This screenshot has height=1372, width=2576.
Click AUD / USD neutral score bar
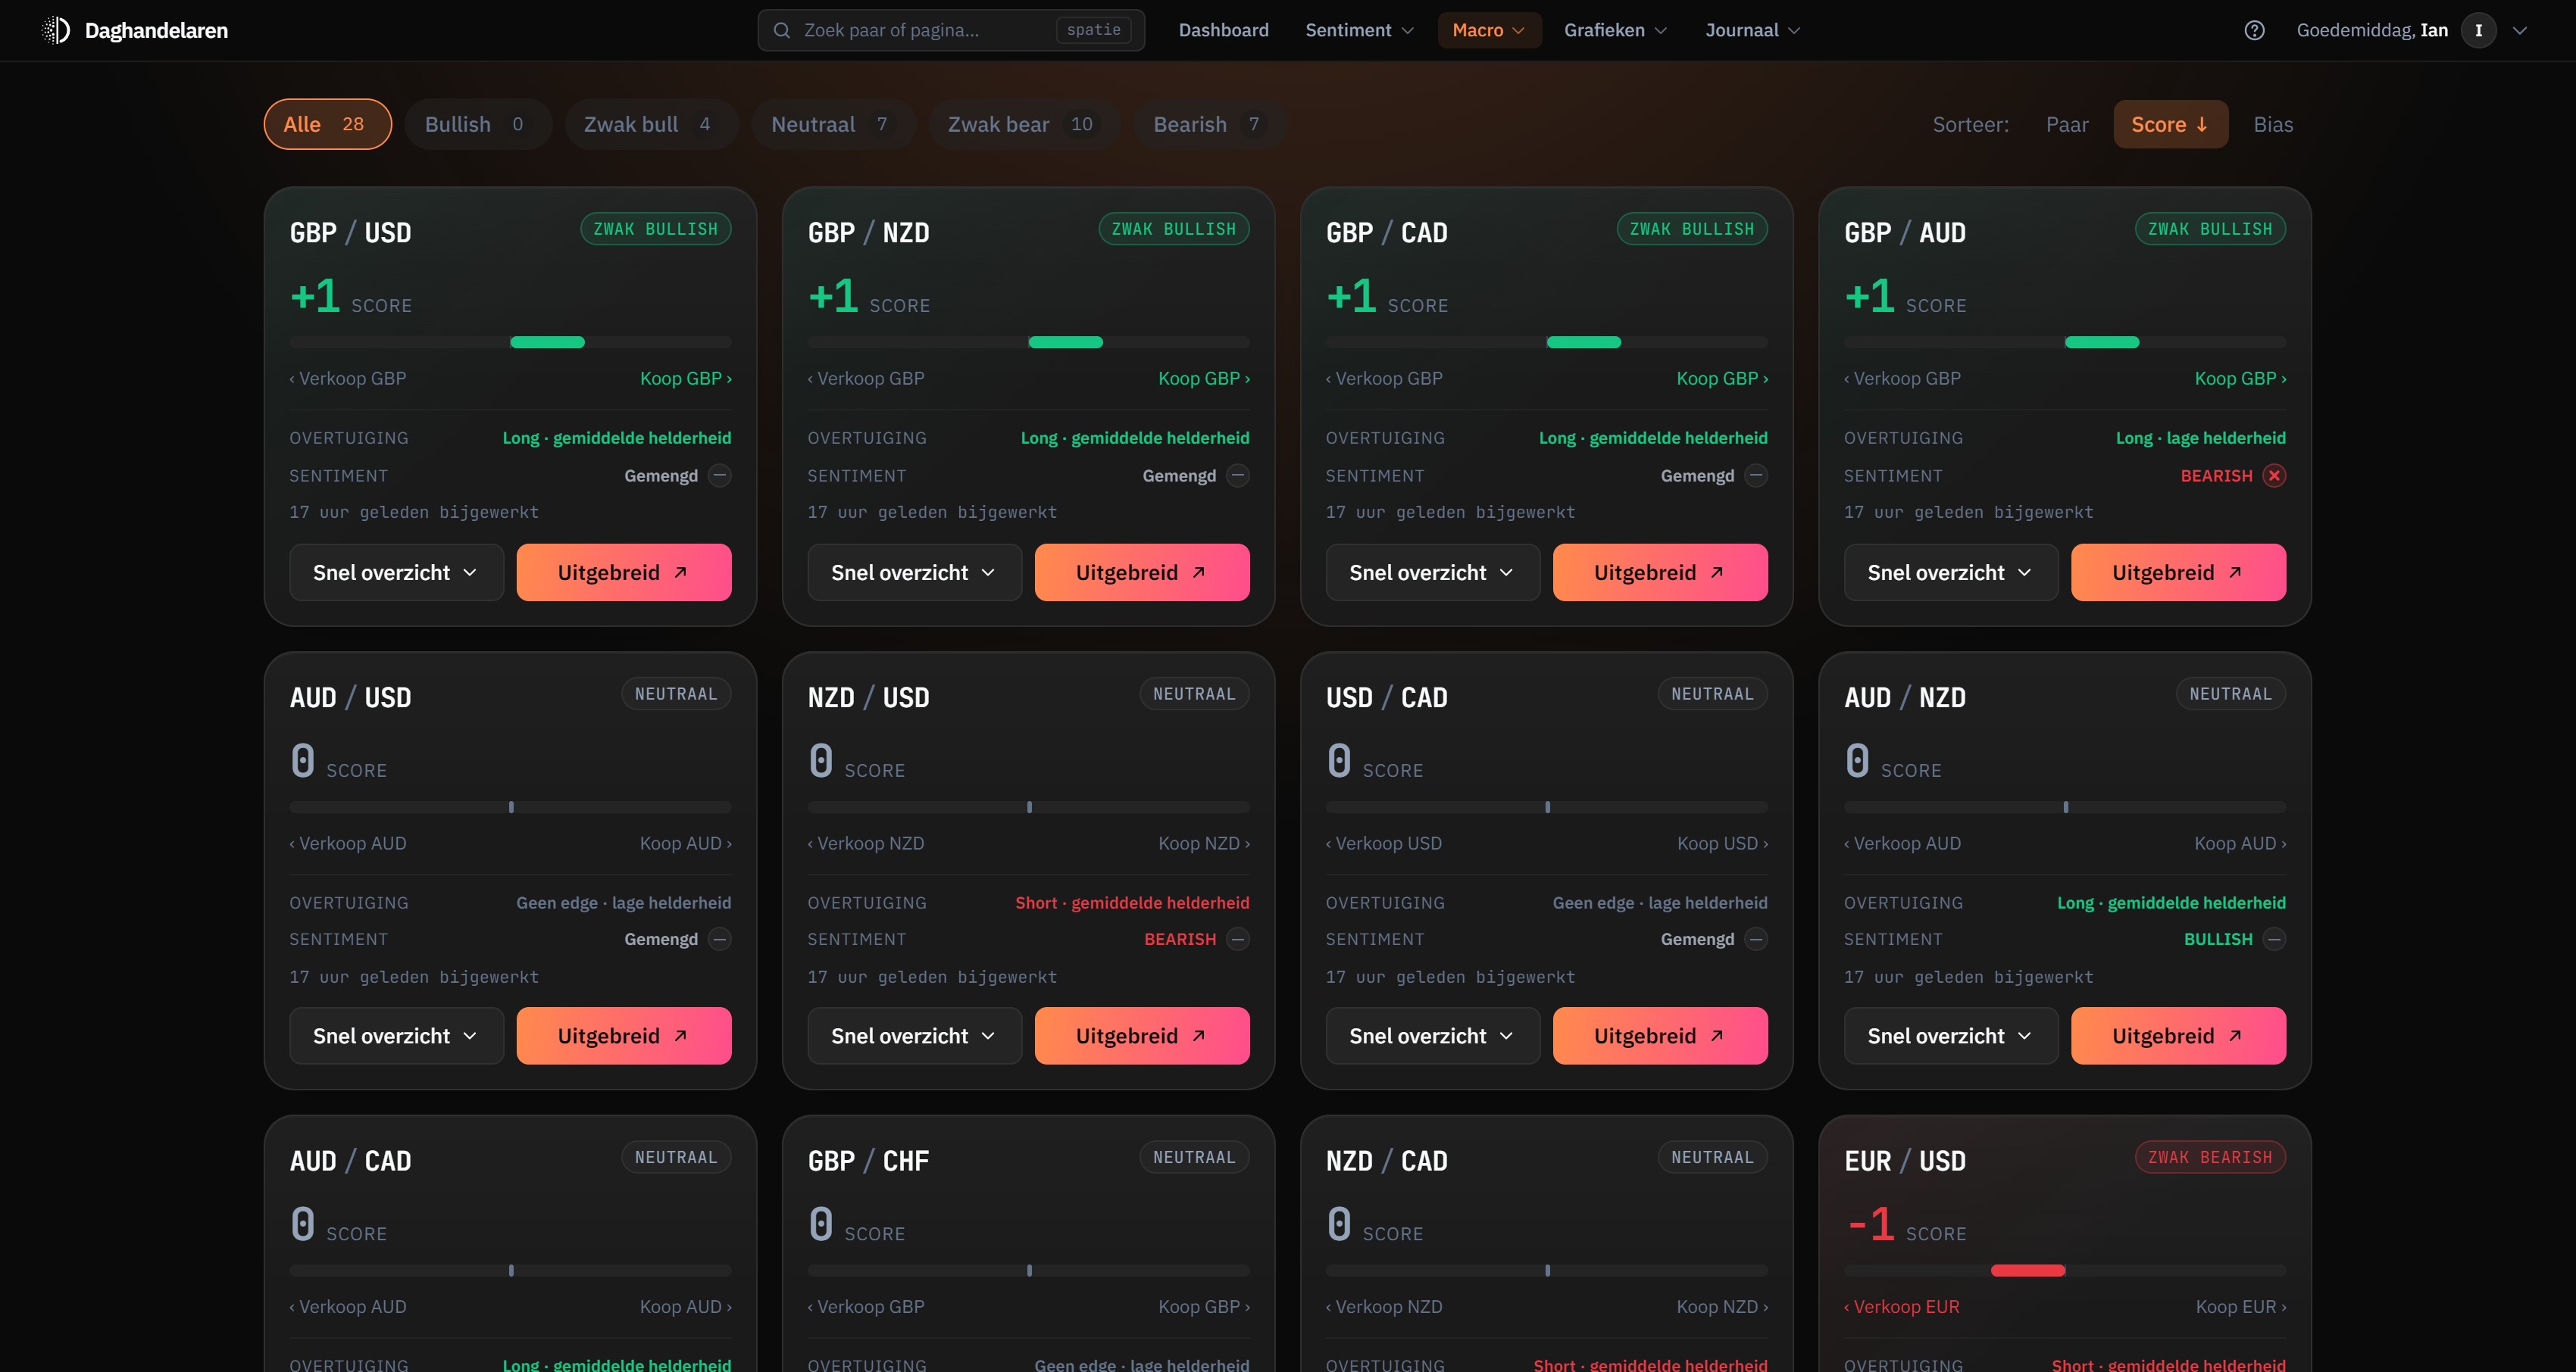pos(510,806)
